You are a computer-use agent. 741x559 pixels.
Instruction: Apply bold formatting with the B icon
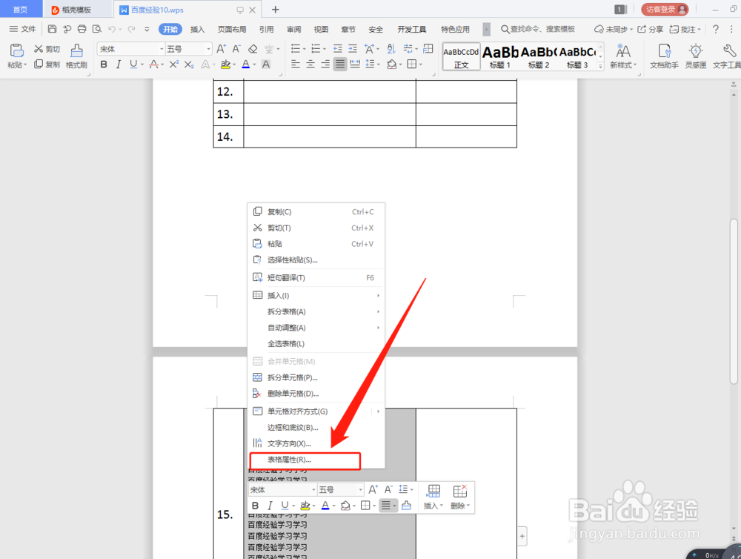(x=104, y=64)
